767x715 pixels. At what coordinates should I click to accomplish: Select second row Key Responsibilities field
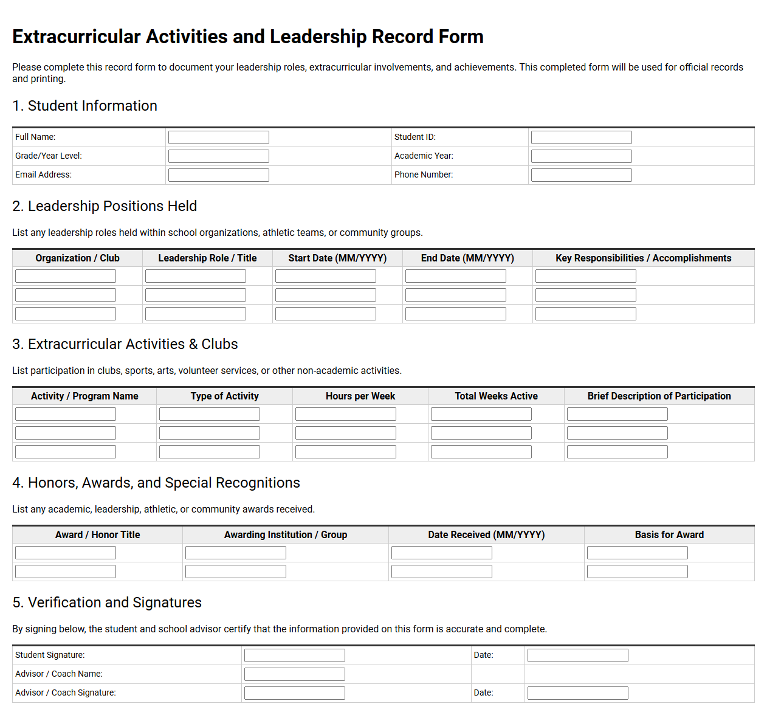pos(586,295)
